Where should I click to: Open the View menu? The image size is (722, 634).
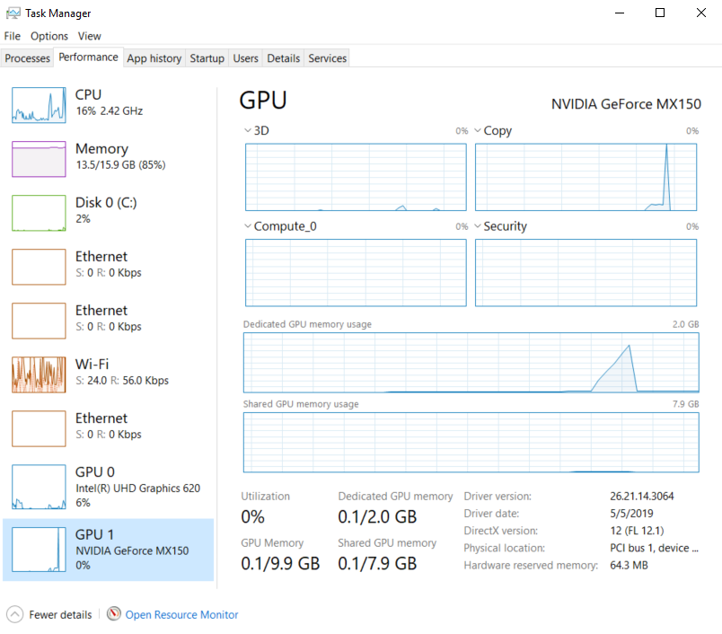click(x=89, y=36)
